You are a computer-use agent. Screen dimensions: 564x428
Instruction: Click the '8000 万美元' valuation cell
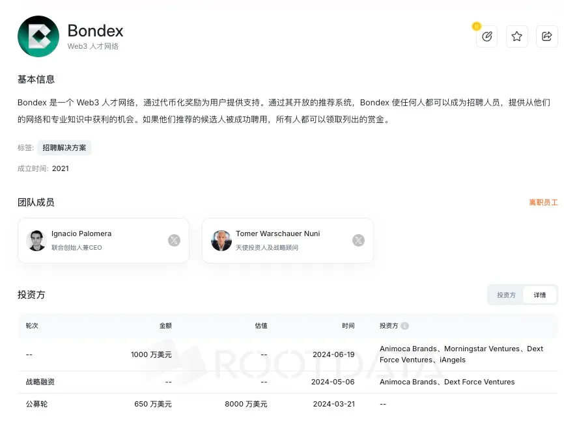(x=246, y=405)
